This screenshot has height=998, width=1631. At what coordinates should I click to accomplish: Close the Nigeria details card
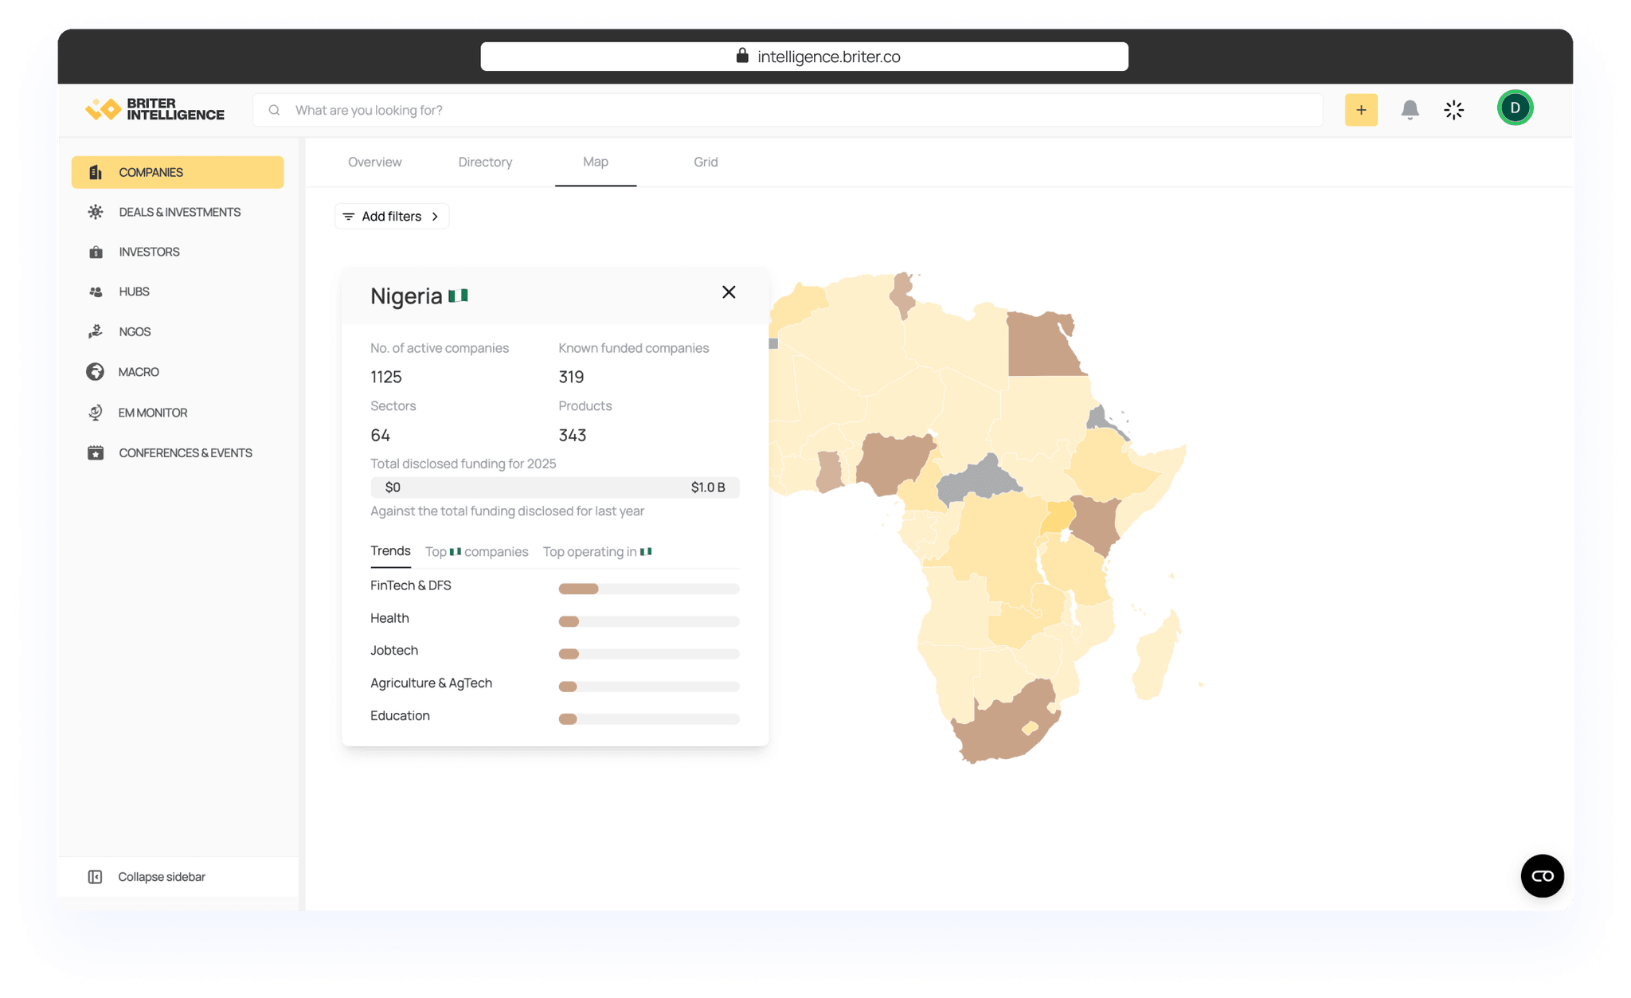[x=728, y=292]
